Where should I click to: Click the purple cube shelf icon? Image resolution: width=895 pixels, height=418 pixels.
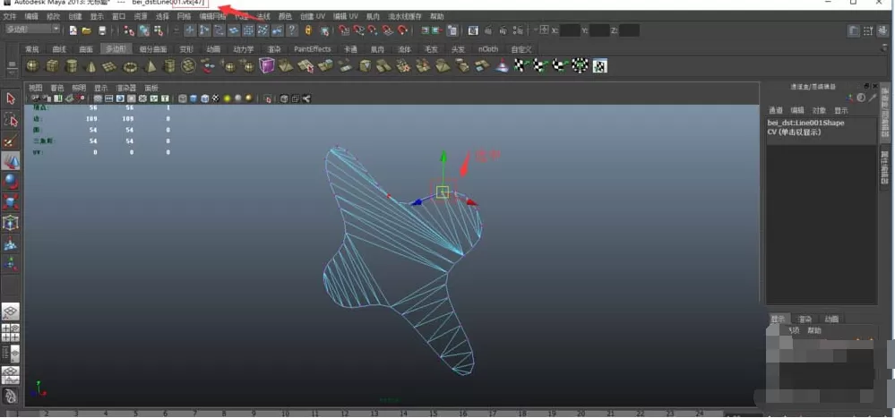267,66
